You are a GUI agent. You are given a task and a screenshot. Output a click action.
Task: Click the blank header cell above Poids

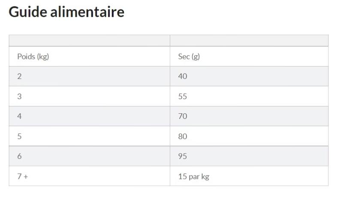click(89, 41)
